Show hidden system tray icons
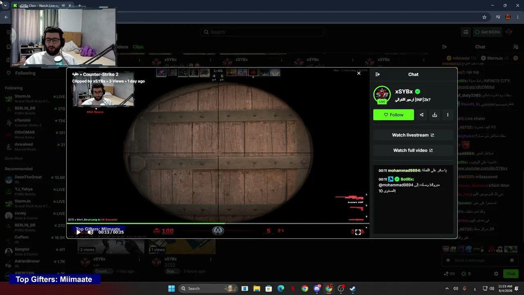524x295 pixels. click(x=447, y=288)
